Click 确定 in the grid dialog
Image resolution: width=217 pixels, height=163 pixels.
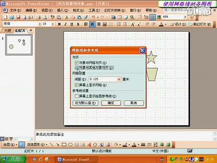click(x=111, y=103)
